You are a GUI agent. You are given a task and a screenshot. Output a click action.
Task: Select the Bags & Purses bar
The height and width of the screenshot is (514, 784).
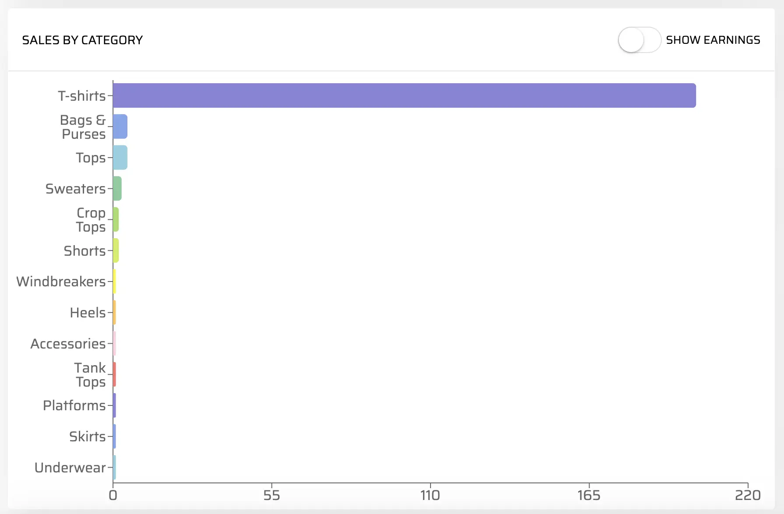point(120,127)
